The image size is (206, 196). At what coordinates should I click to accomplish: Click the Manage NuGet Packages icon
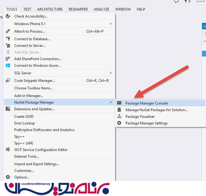click(x=119, y=110)
